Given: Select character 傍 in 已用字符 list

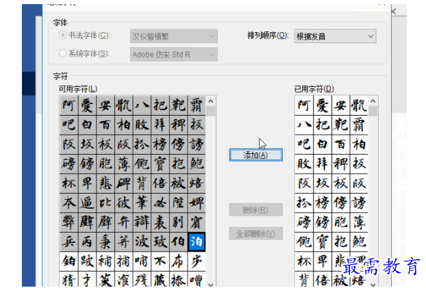Looking at the screenshot, I should click(340, 202).
